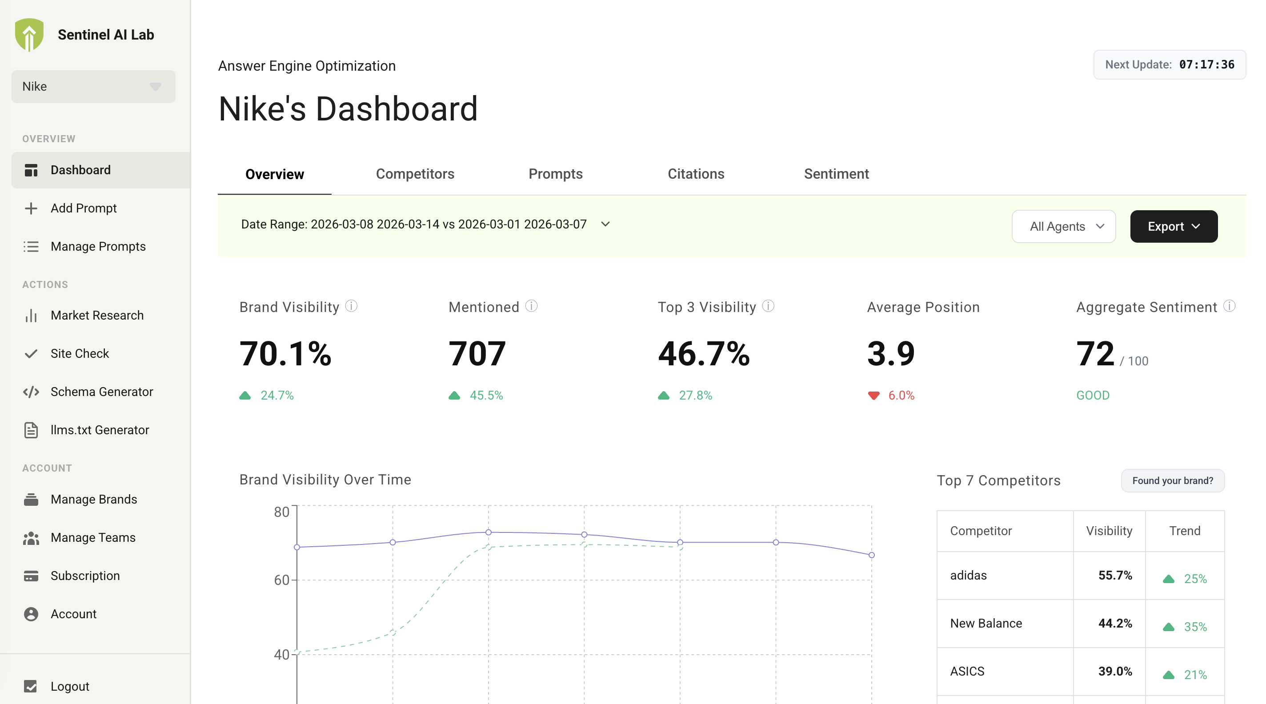The height and width of the screenshot is (704, 1266).
Task: Select adidas in the competitors table
Action: 968,575
